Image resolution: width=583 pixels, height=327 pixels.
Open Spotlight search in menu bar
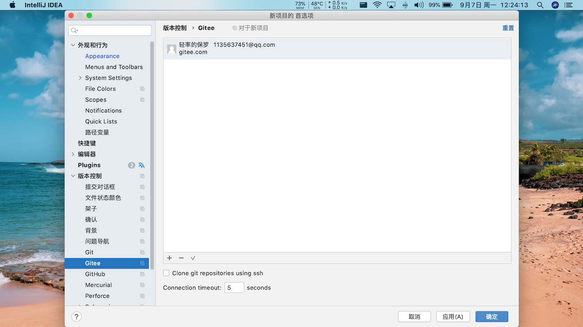(540, 5)
